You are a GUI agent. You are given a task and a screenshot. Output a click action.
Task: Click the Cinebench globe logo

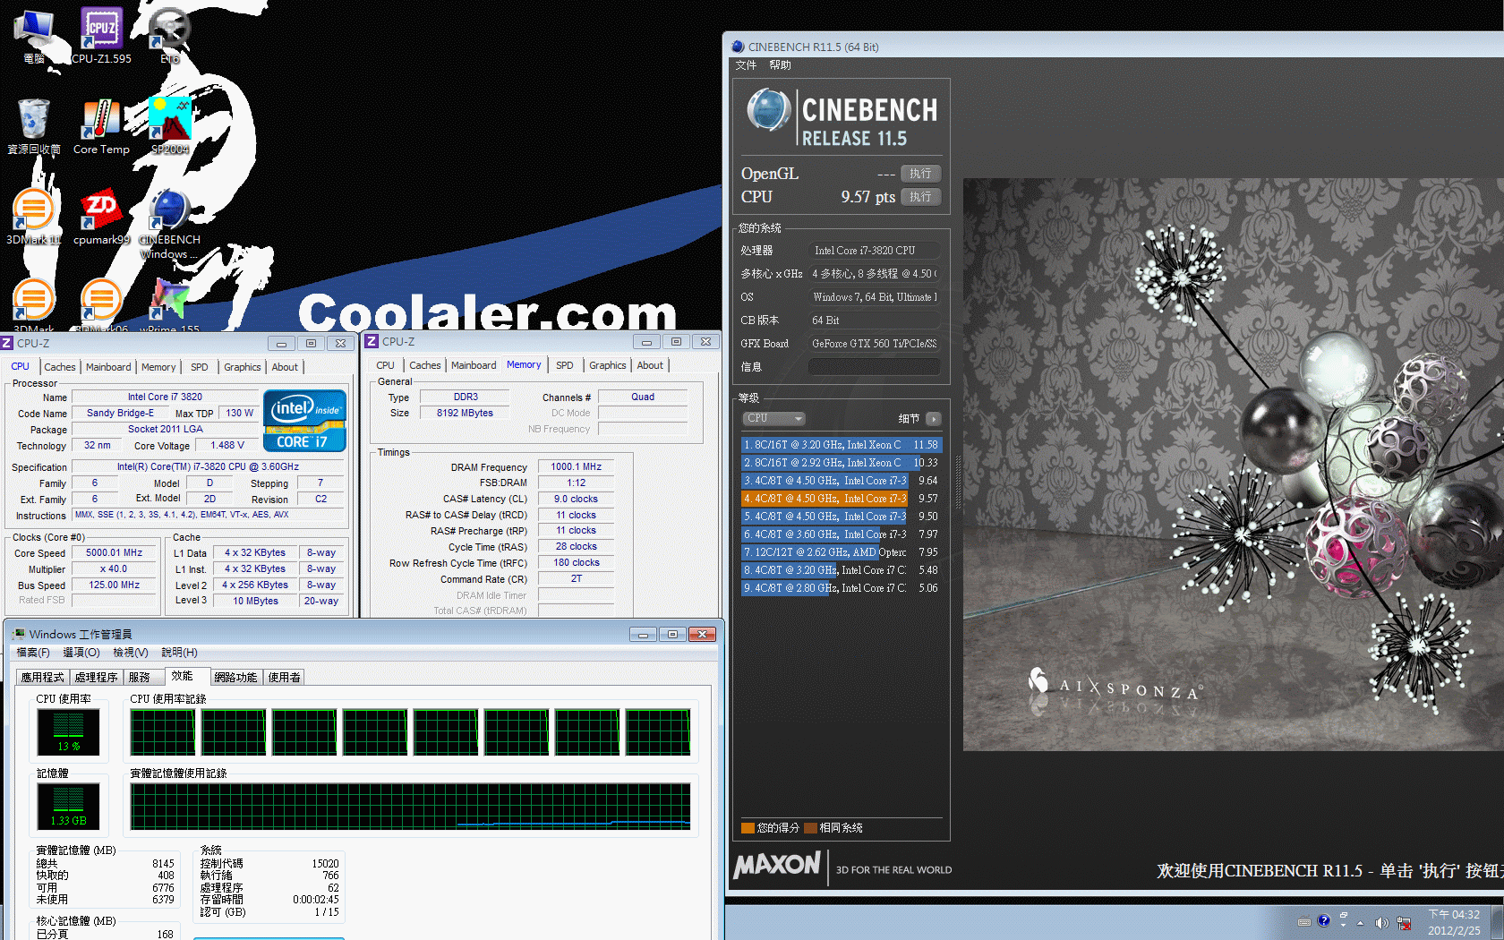coord(768,110)
